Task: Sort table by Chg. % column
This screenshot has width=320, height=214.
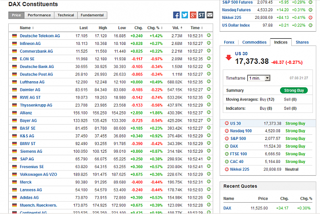Action: tap(155, 28)
